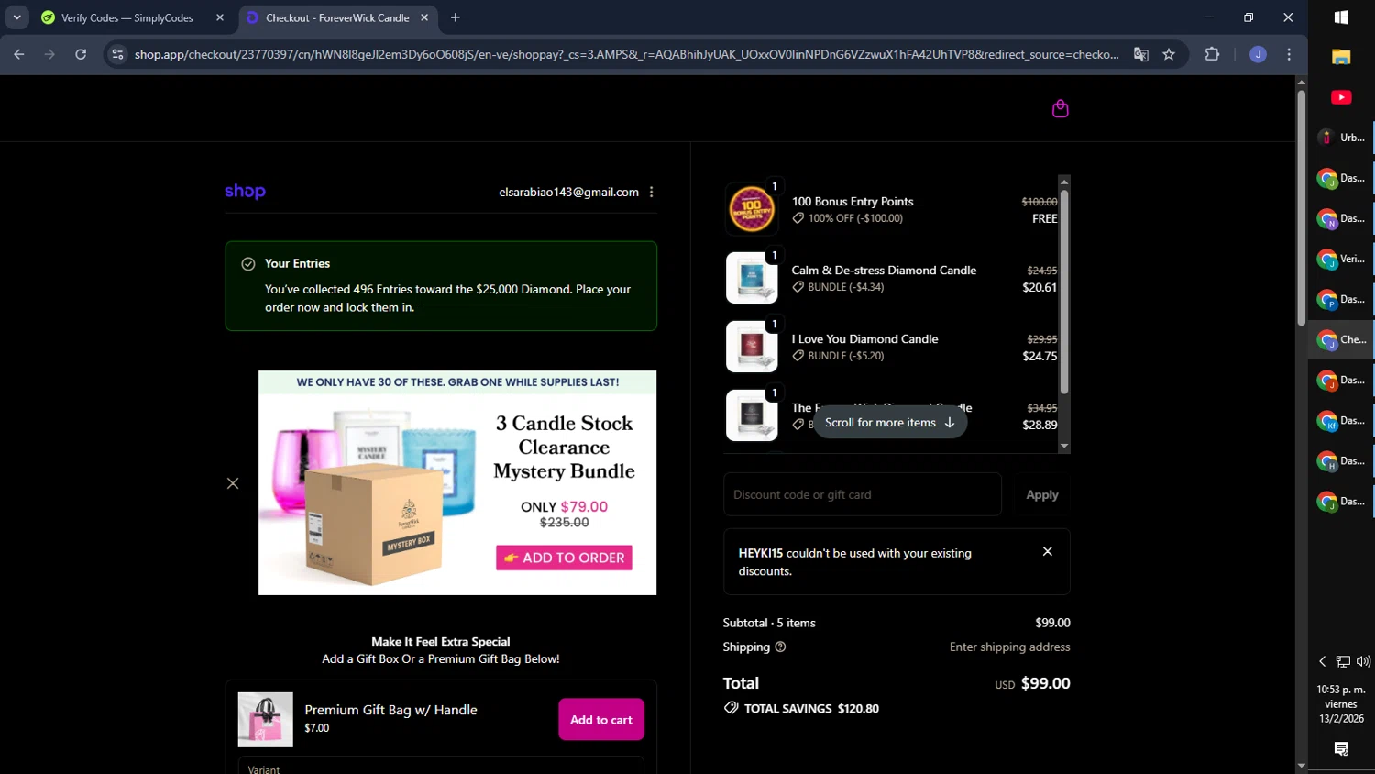Click the Subtotal · 5 items text
Image resolution: width=1375 pixels, height=774 pixels.
pos(769,623)
